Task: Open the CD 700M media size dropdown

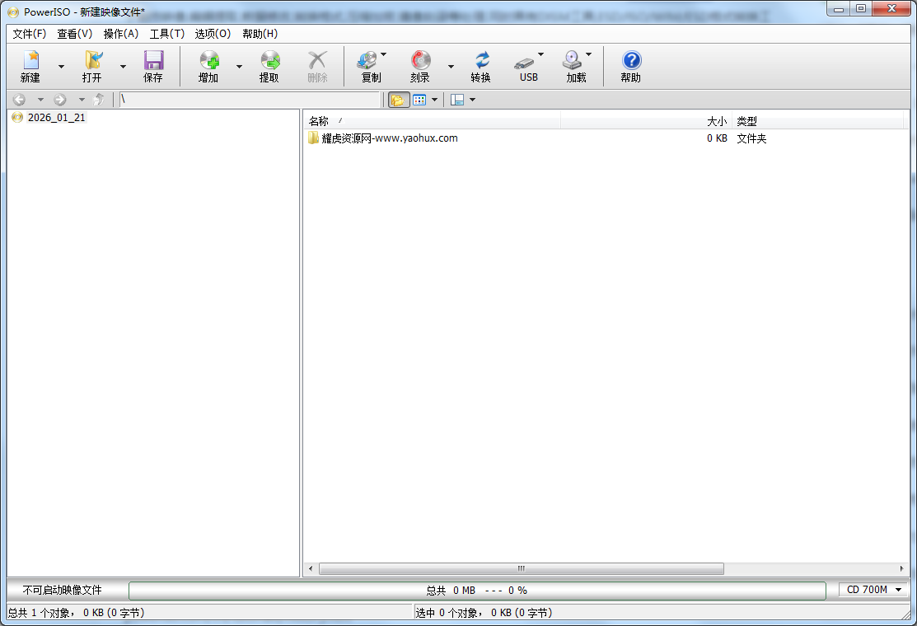Action: (x=874, y=590)
